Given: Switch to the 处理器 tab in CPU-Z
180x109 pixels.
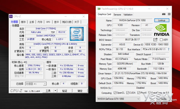Looking at the screenshot, I should [x=14, y=22].
